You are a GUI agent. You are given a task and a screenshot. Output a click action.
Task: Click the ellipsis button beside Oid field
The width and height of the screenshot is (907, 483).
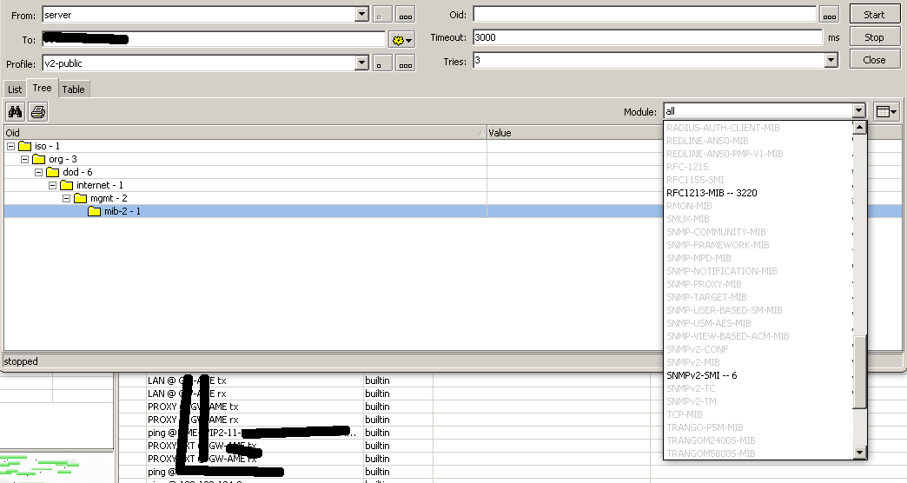[x=829, y=15]
